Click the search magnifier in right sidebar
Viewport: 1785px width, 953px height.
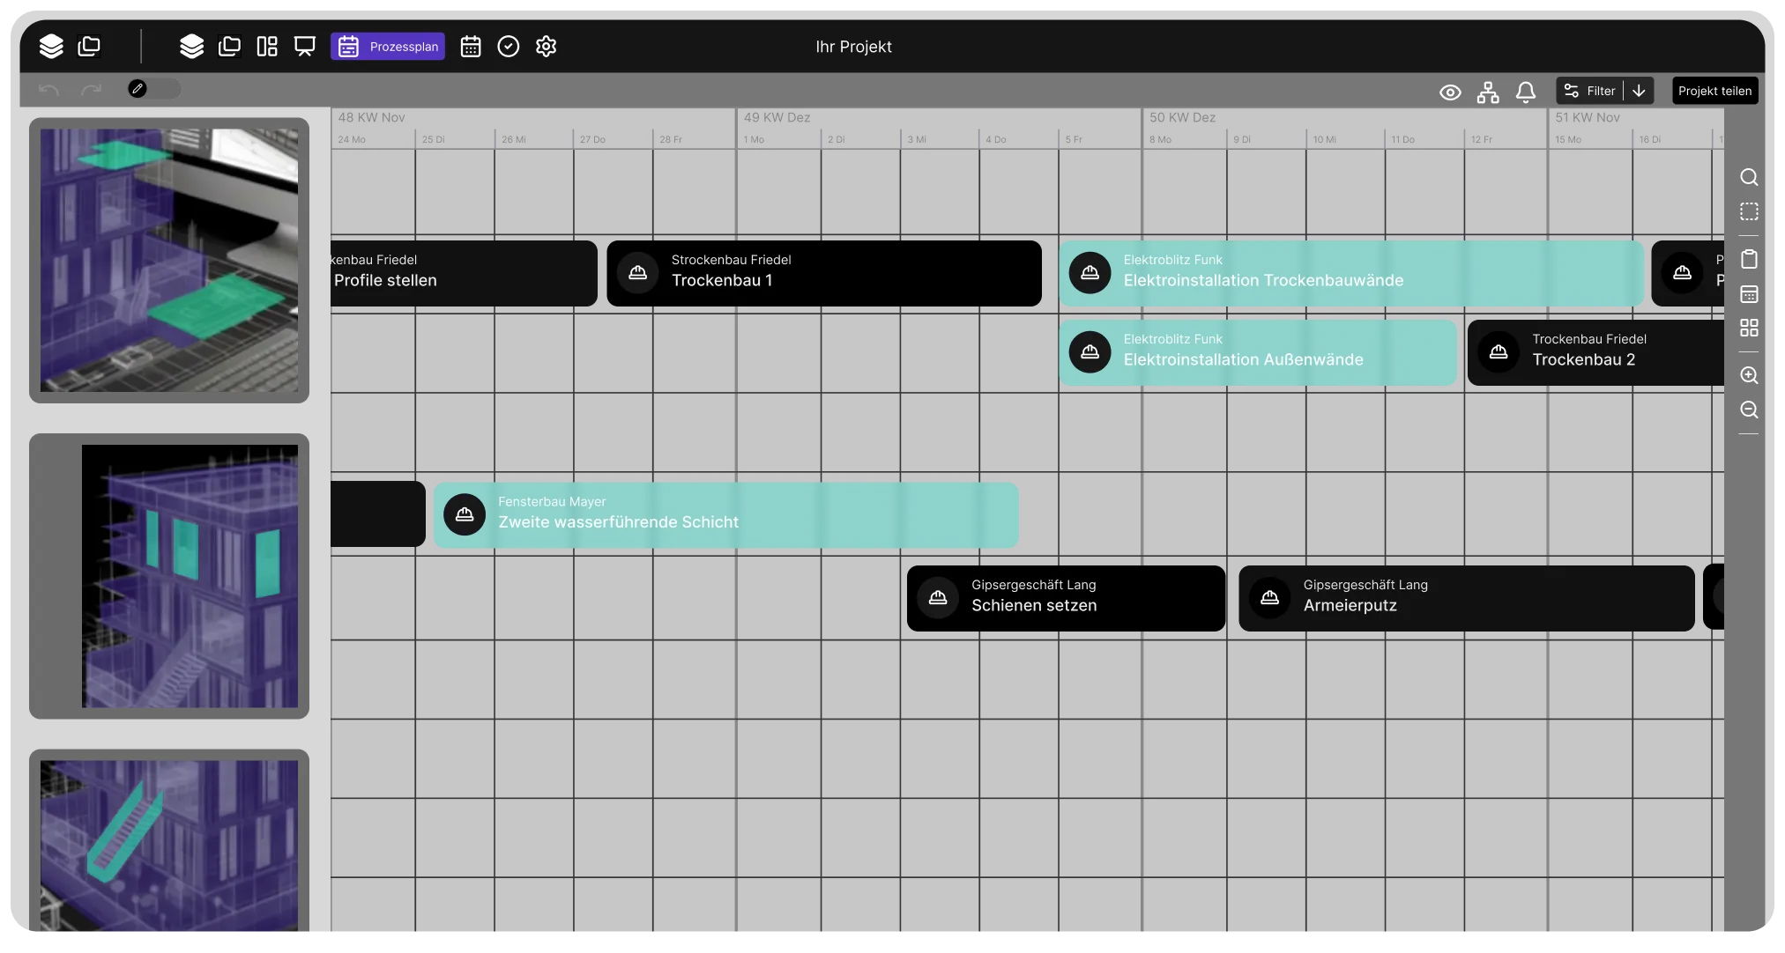point(1749,177)
